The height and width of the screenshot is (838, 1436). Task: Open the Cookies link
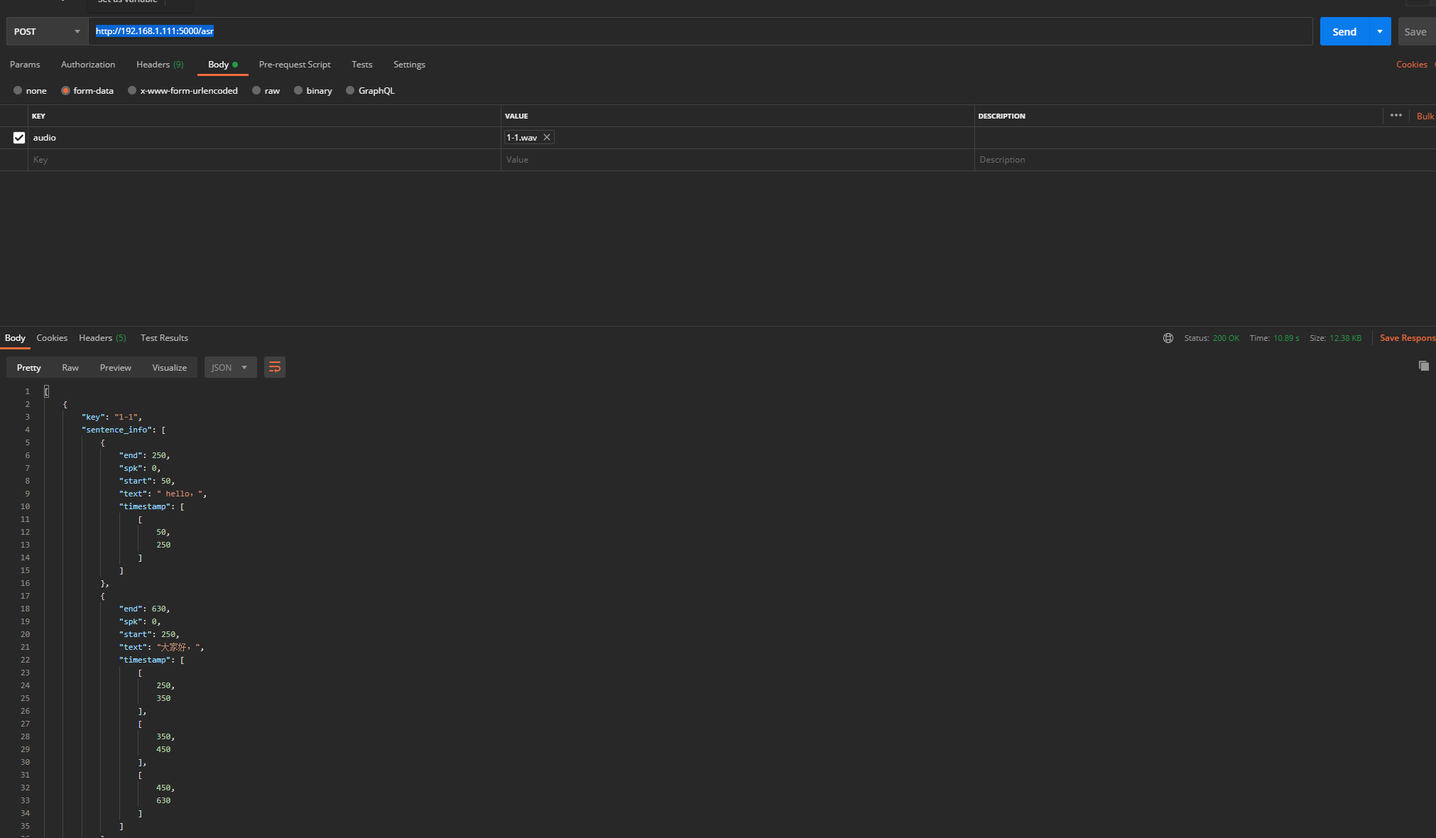click(1411, 64)
